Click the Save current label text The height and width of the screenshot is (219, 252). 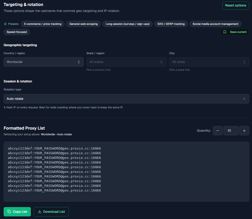(238, 32)
